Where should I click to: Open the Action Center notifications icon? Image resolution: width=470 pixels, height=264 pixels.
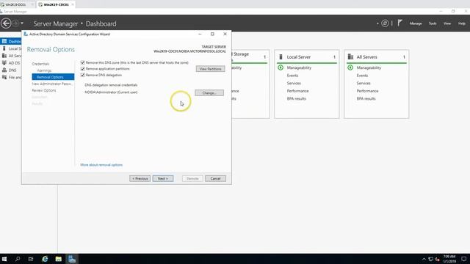coord(463,259)
